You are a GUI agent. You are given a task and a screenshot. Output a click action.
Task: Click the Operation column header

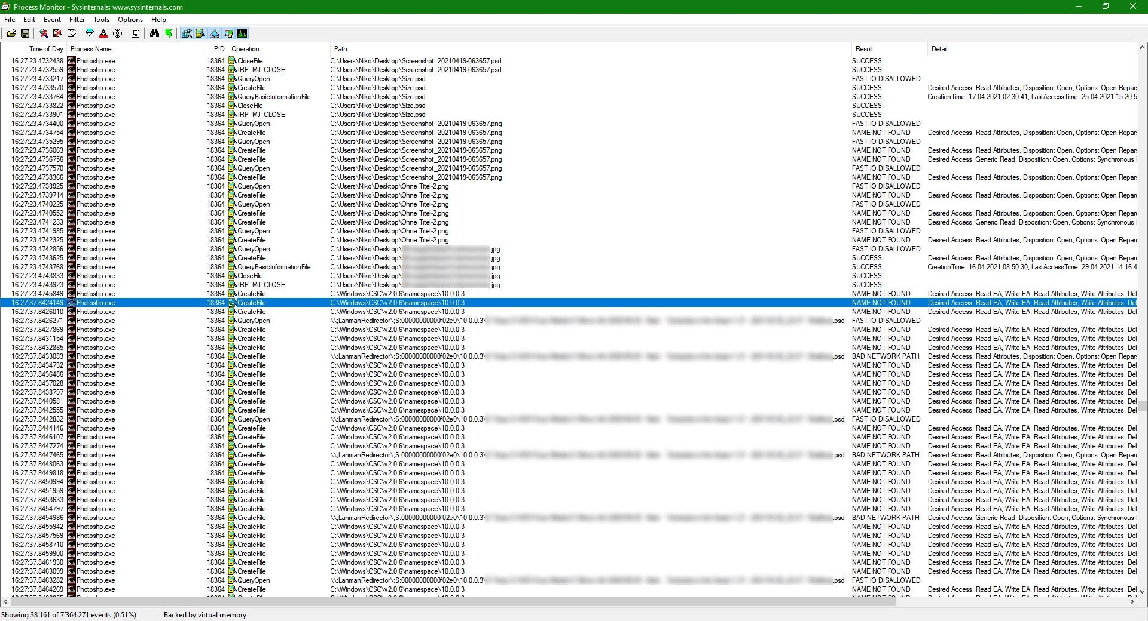coord(279,49)
